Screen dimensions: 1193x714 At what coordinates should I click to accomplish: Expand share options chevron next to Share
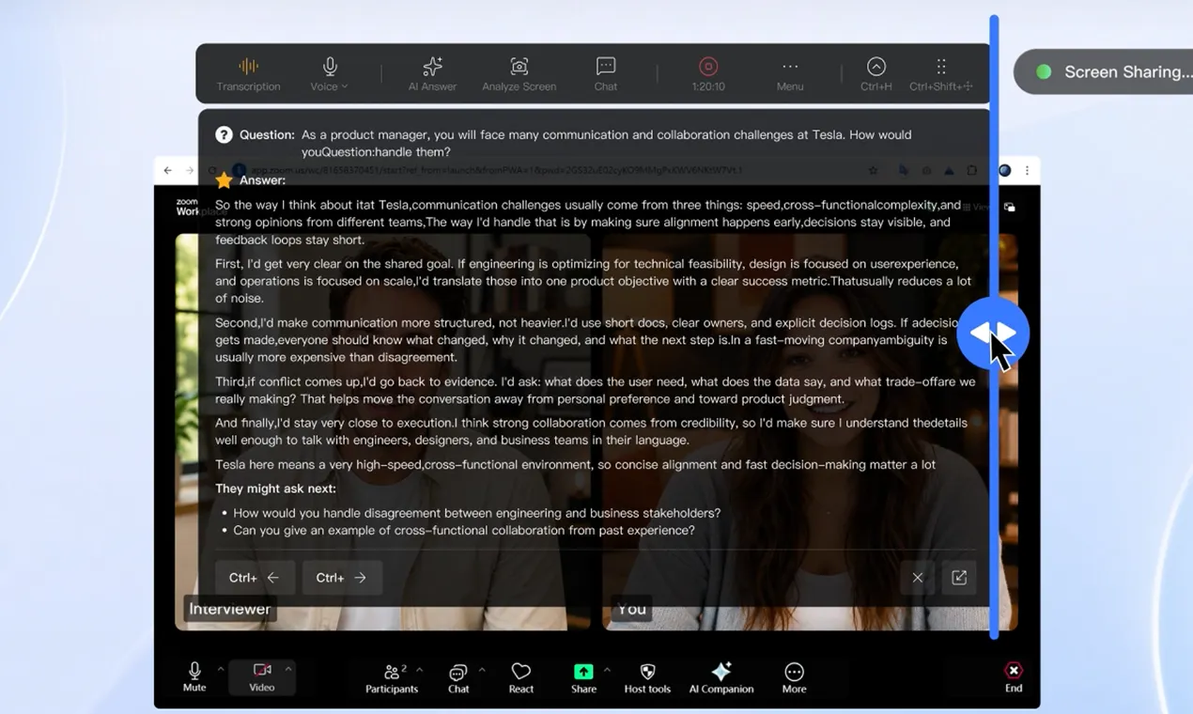(x=607, y=670)
